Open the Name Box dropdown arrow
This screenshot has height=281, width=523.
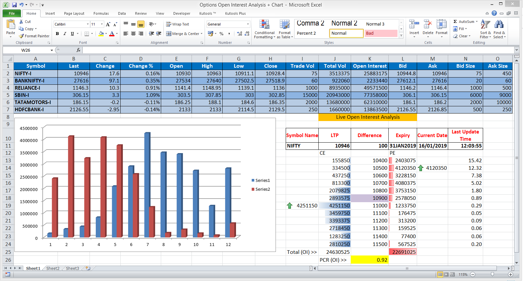pos(52,50)
